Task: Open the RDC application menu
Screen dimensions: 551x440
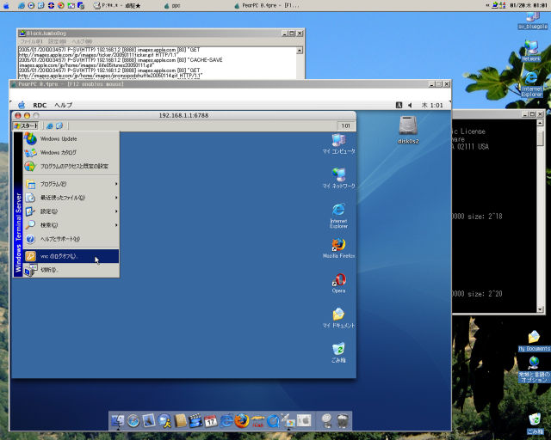Action: (x=40, y=105)
